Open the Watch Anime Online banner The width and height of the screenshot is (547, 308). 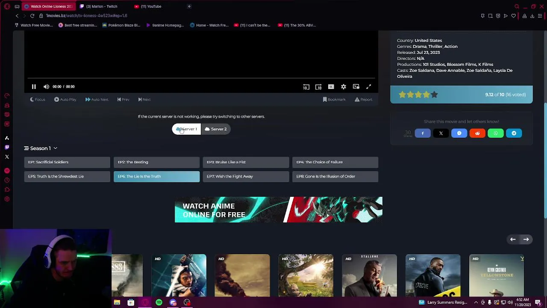[x=279, y=210]
